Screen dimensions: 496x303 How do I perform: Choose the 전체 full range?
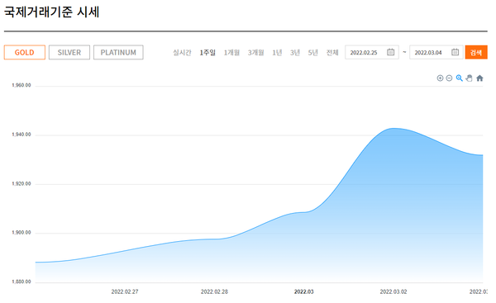(332, 53)
